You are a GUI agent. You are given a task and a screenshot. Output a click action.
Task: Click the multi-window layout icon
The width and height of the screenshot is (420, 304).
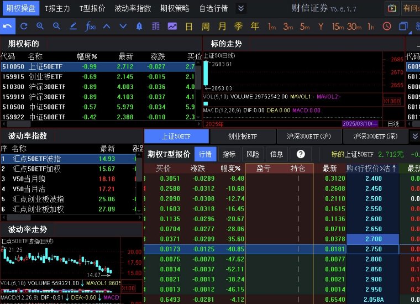pyautogui.click(x=403, y=26)
